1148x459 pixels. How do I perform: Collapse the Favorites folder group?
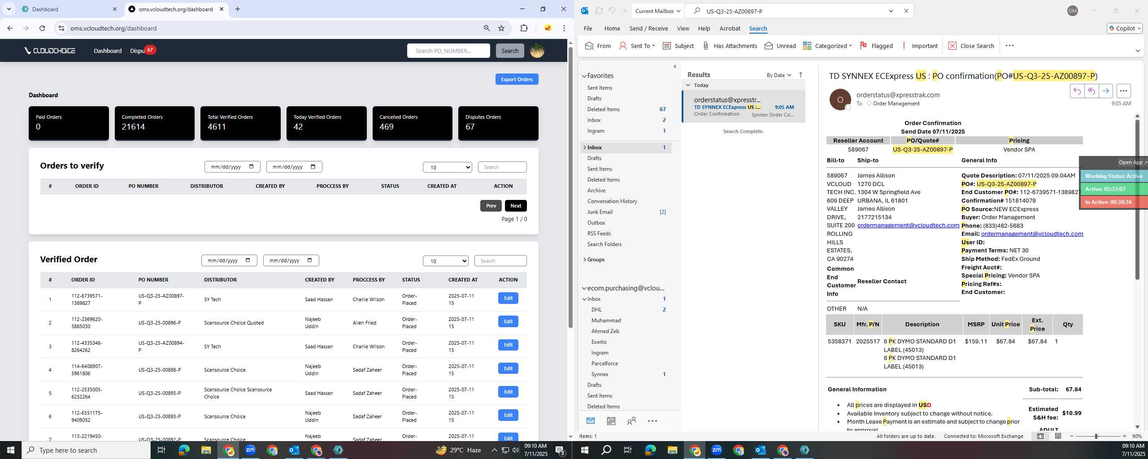(584, 76)
